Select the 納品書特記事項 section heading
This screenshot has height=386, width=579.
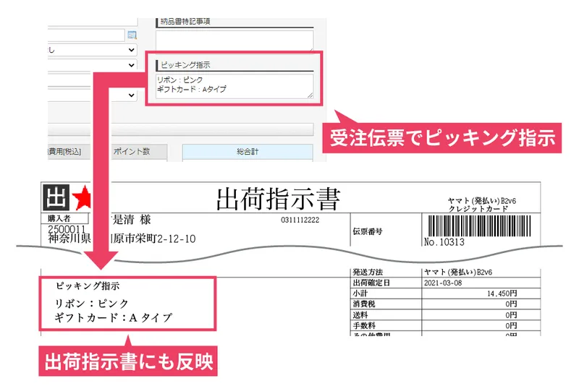coord(185,22)
